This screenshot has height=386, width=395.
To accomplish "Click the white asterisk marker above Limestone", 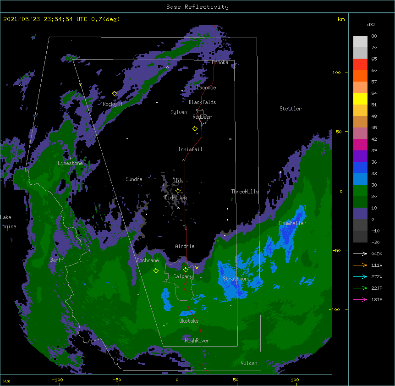I will tap(70, 158).
